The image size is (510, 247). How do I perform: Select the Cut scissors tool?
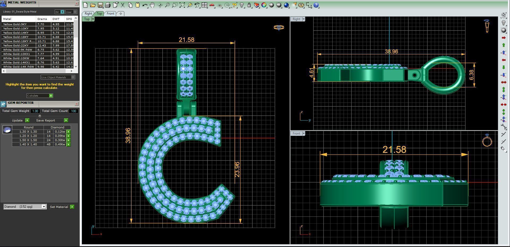[123, 5]
